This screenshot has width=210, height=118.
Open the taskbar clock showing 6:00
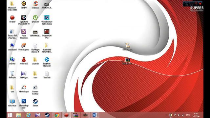[x=196, y=115]
